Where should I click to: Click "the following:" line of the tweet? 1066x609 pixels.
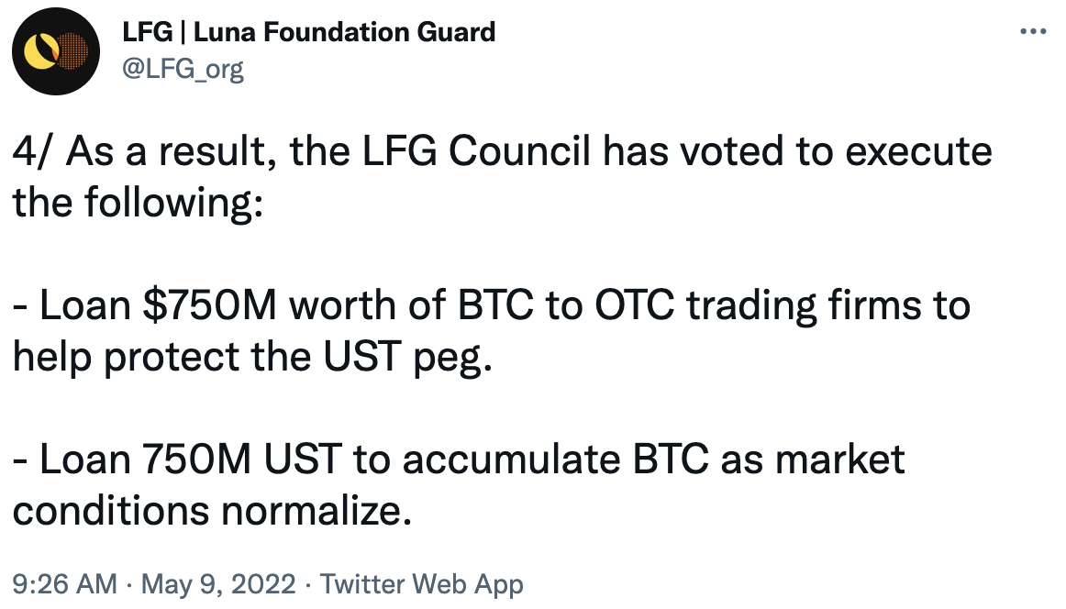click(138, 202)
